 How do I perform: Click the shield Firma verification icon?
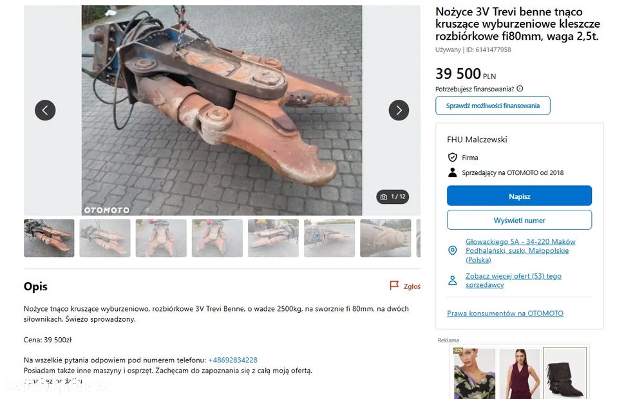pyautogui.click(x=452, y=157)
